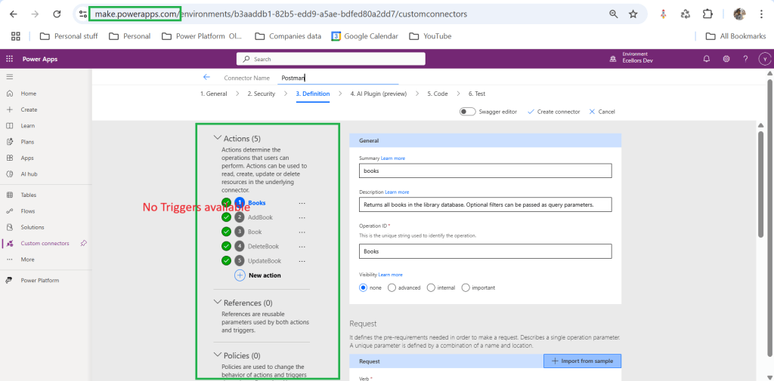This screenshot has width=774, height=381.
Task: Select the 'advanced' visibility radio button
Action: (x=392, y=287)
